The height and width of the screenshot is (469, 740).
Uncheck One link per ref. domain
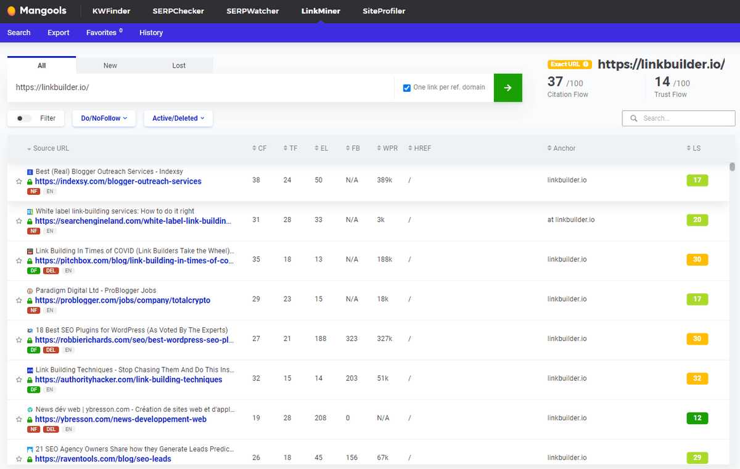point(406,88)
